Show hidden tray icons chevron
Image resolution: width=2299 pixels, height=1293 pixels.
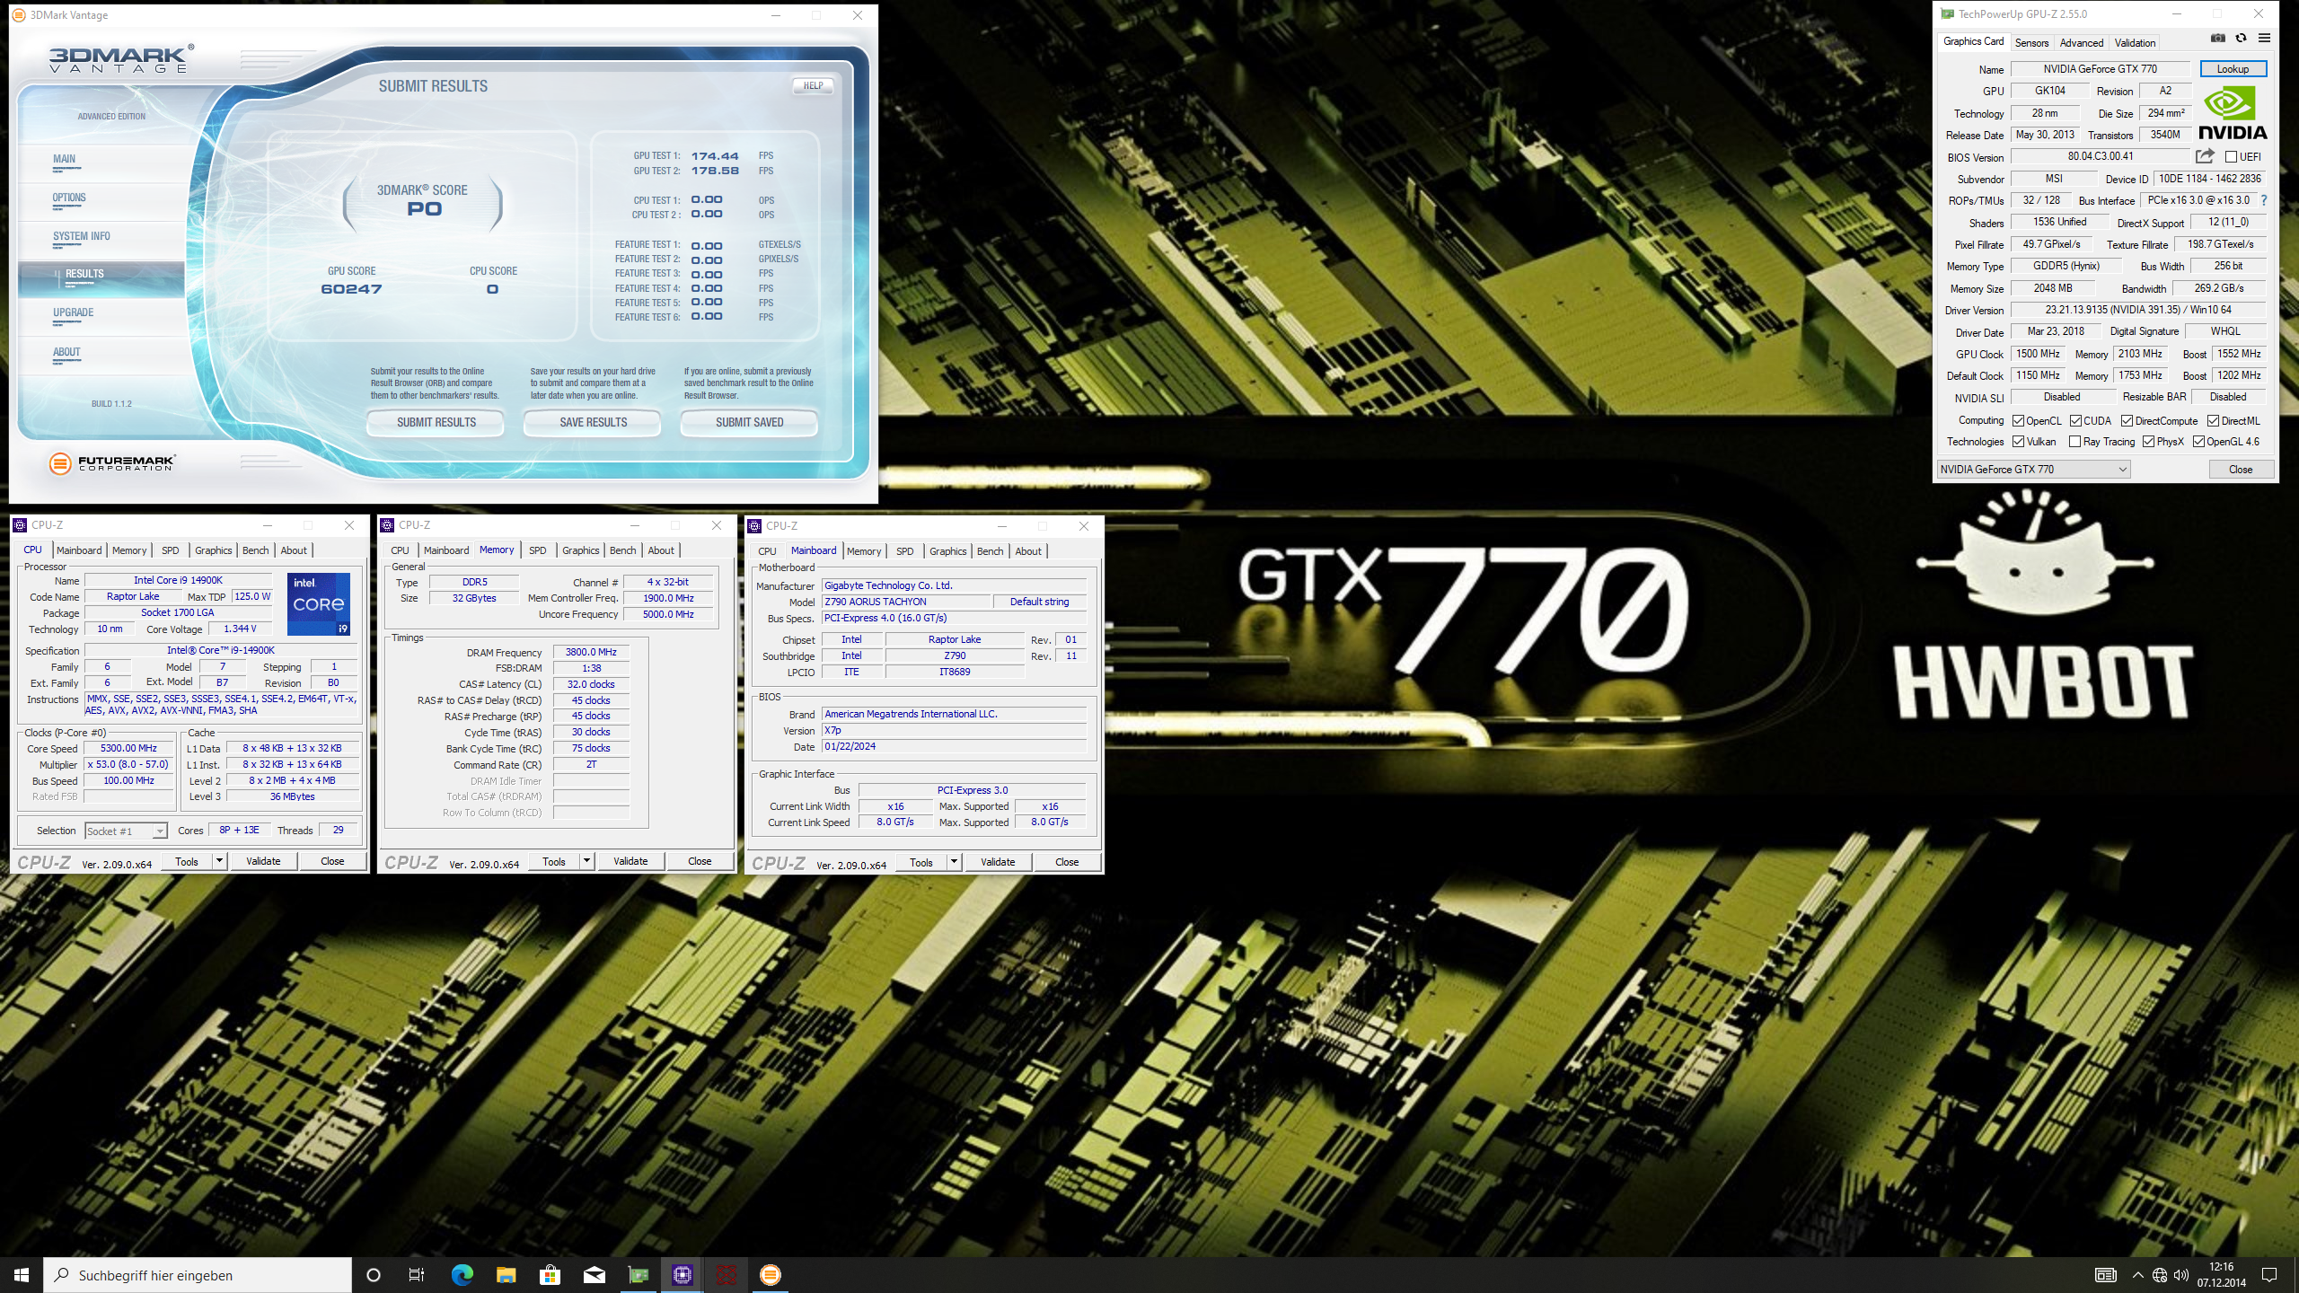tap(2137, 1275)
